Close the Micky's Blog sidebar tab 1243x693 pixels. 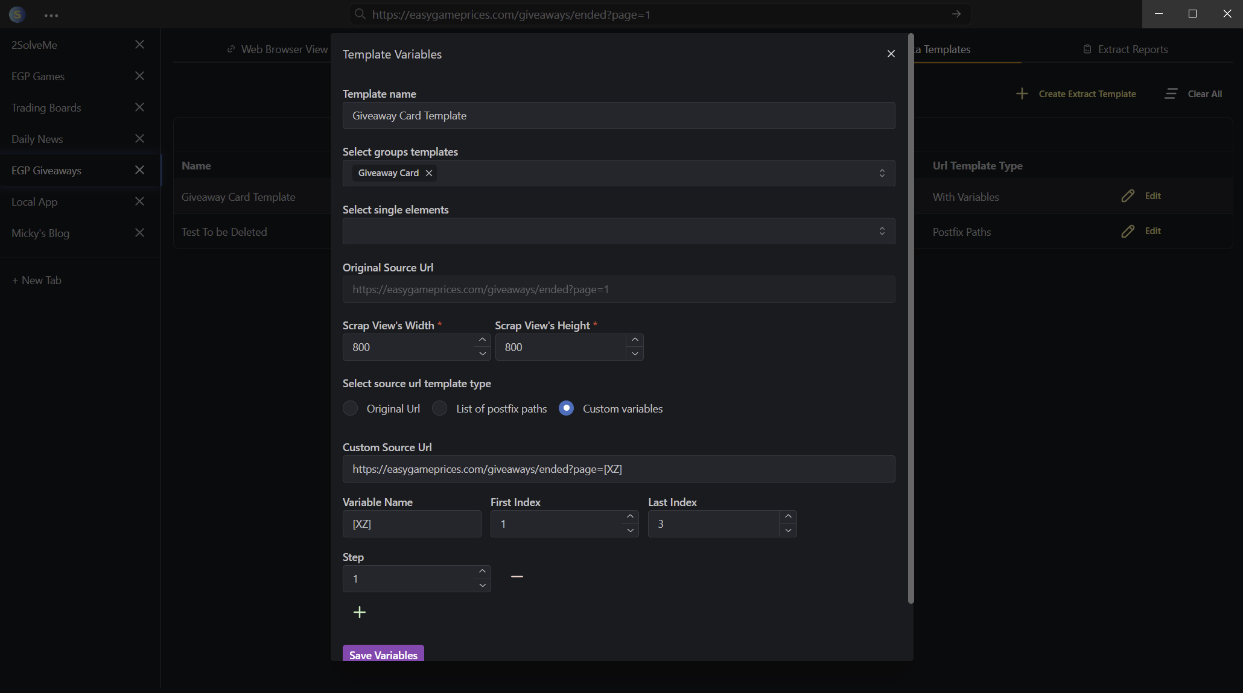139,233
